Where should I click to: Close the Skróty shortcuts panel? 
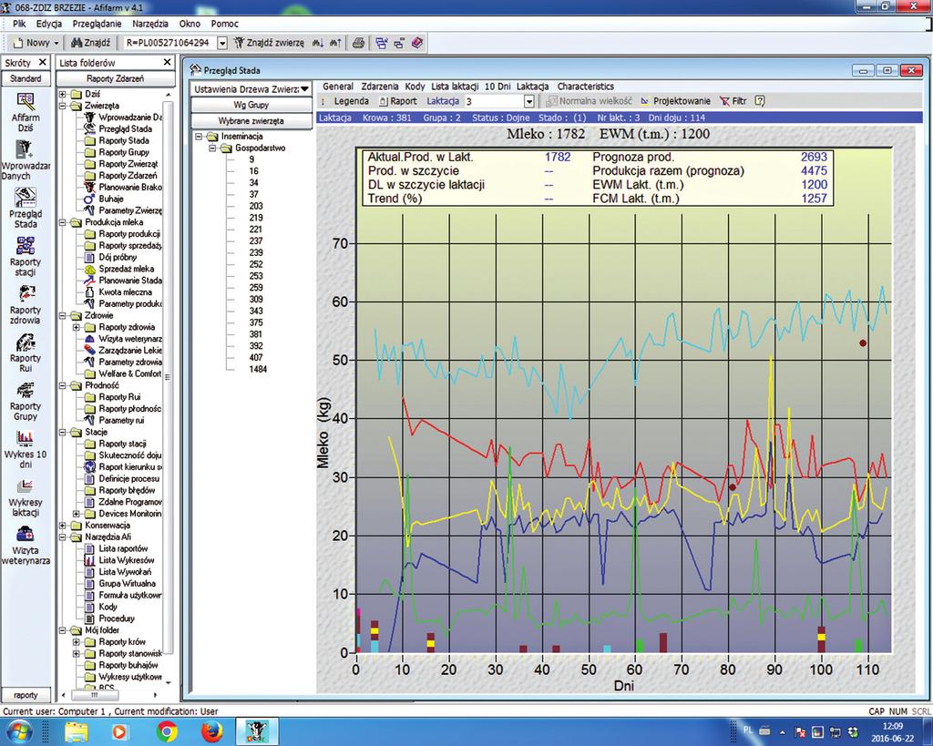pyautogui.click(x=42, y=62)
